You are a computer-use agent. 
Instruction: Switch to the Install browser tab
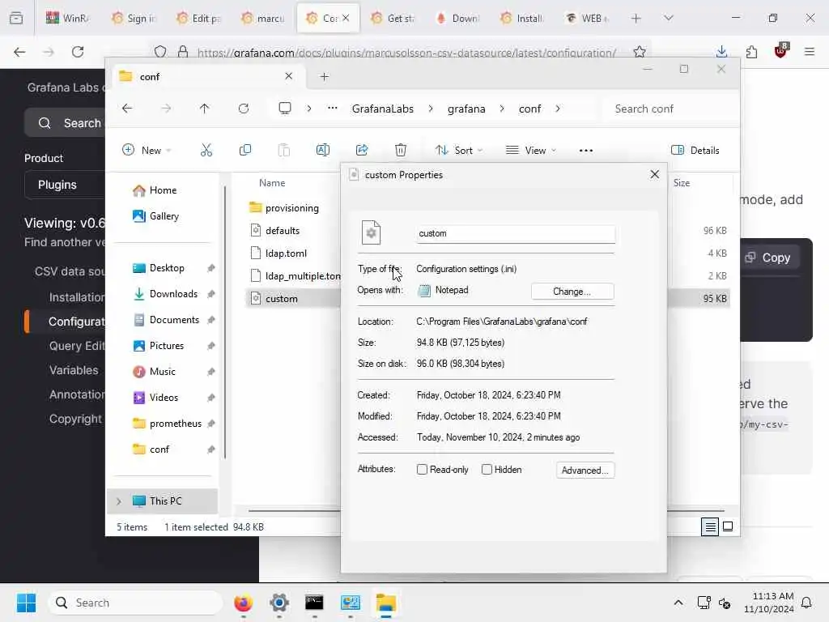click(522, 19)
